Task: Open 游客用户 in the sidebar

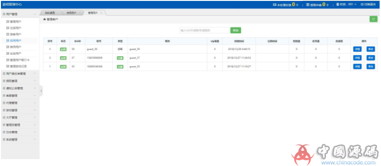Action: coord(16,34)
